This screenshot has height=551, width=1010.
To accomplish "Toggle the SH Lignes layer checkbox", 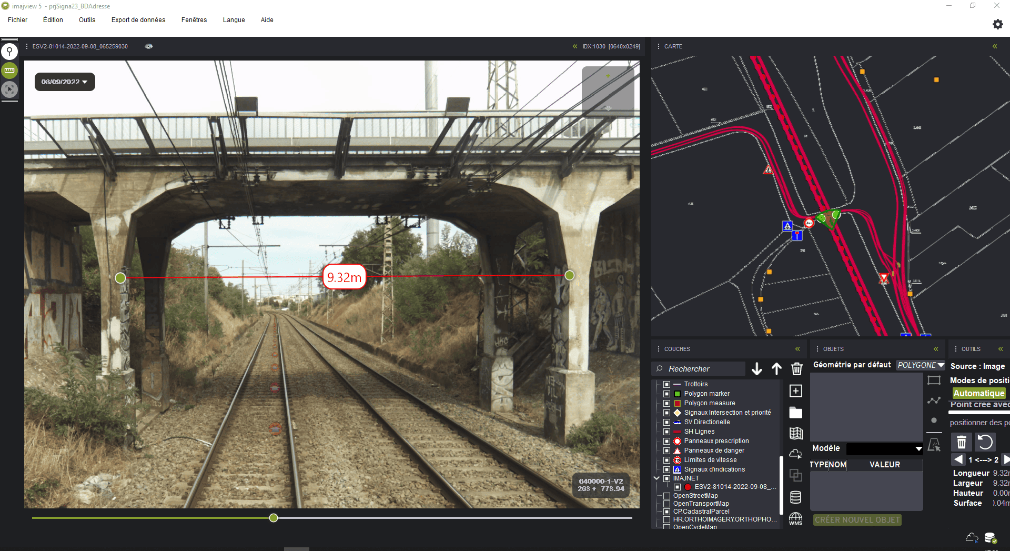I will pos(666,432).
